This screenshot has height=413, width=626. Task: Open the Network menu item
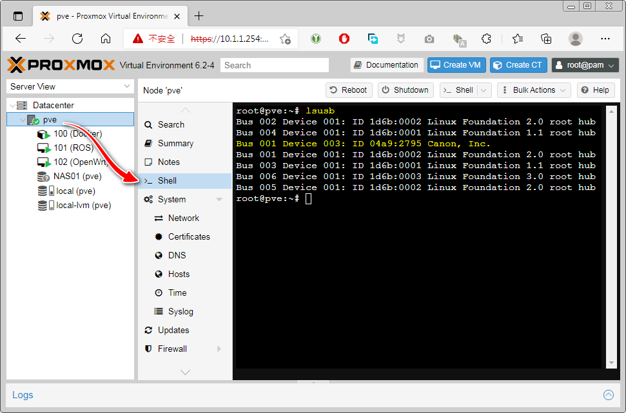pos(183,218)
